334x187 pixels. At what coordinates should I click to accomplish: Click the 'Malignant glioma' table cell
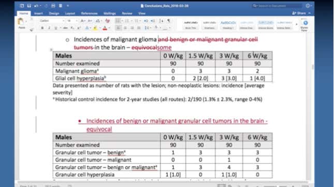point(107,71)
